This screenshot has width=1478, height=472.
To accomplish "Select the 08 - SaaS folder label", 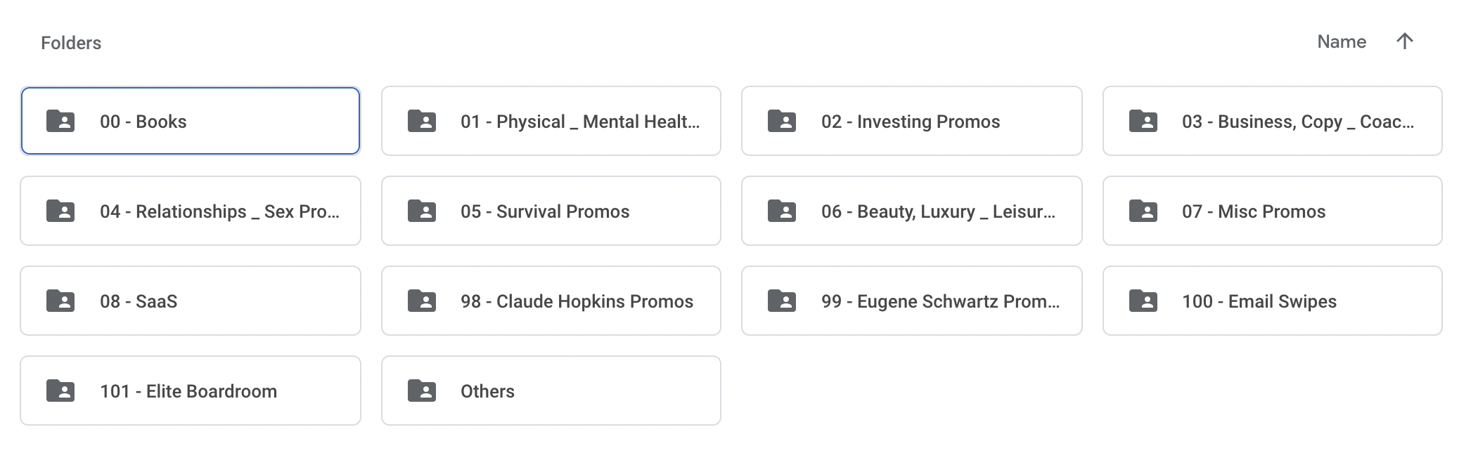I will [139, 301].
